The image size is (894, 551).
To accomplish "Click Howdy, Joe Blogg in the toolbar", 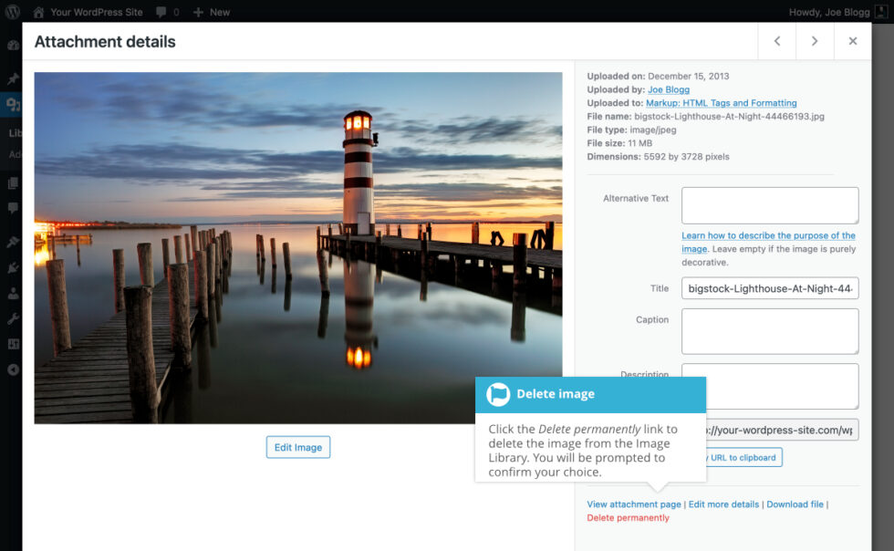I will click(832, 12).
